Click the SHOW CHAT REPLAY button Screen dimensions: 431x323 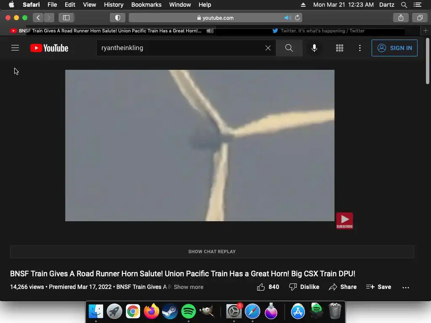pos(212,252)
